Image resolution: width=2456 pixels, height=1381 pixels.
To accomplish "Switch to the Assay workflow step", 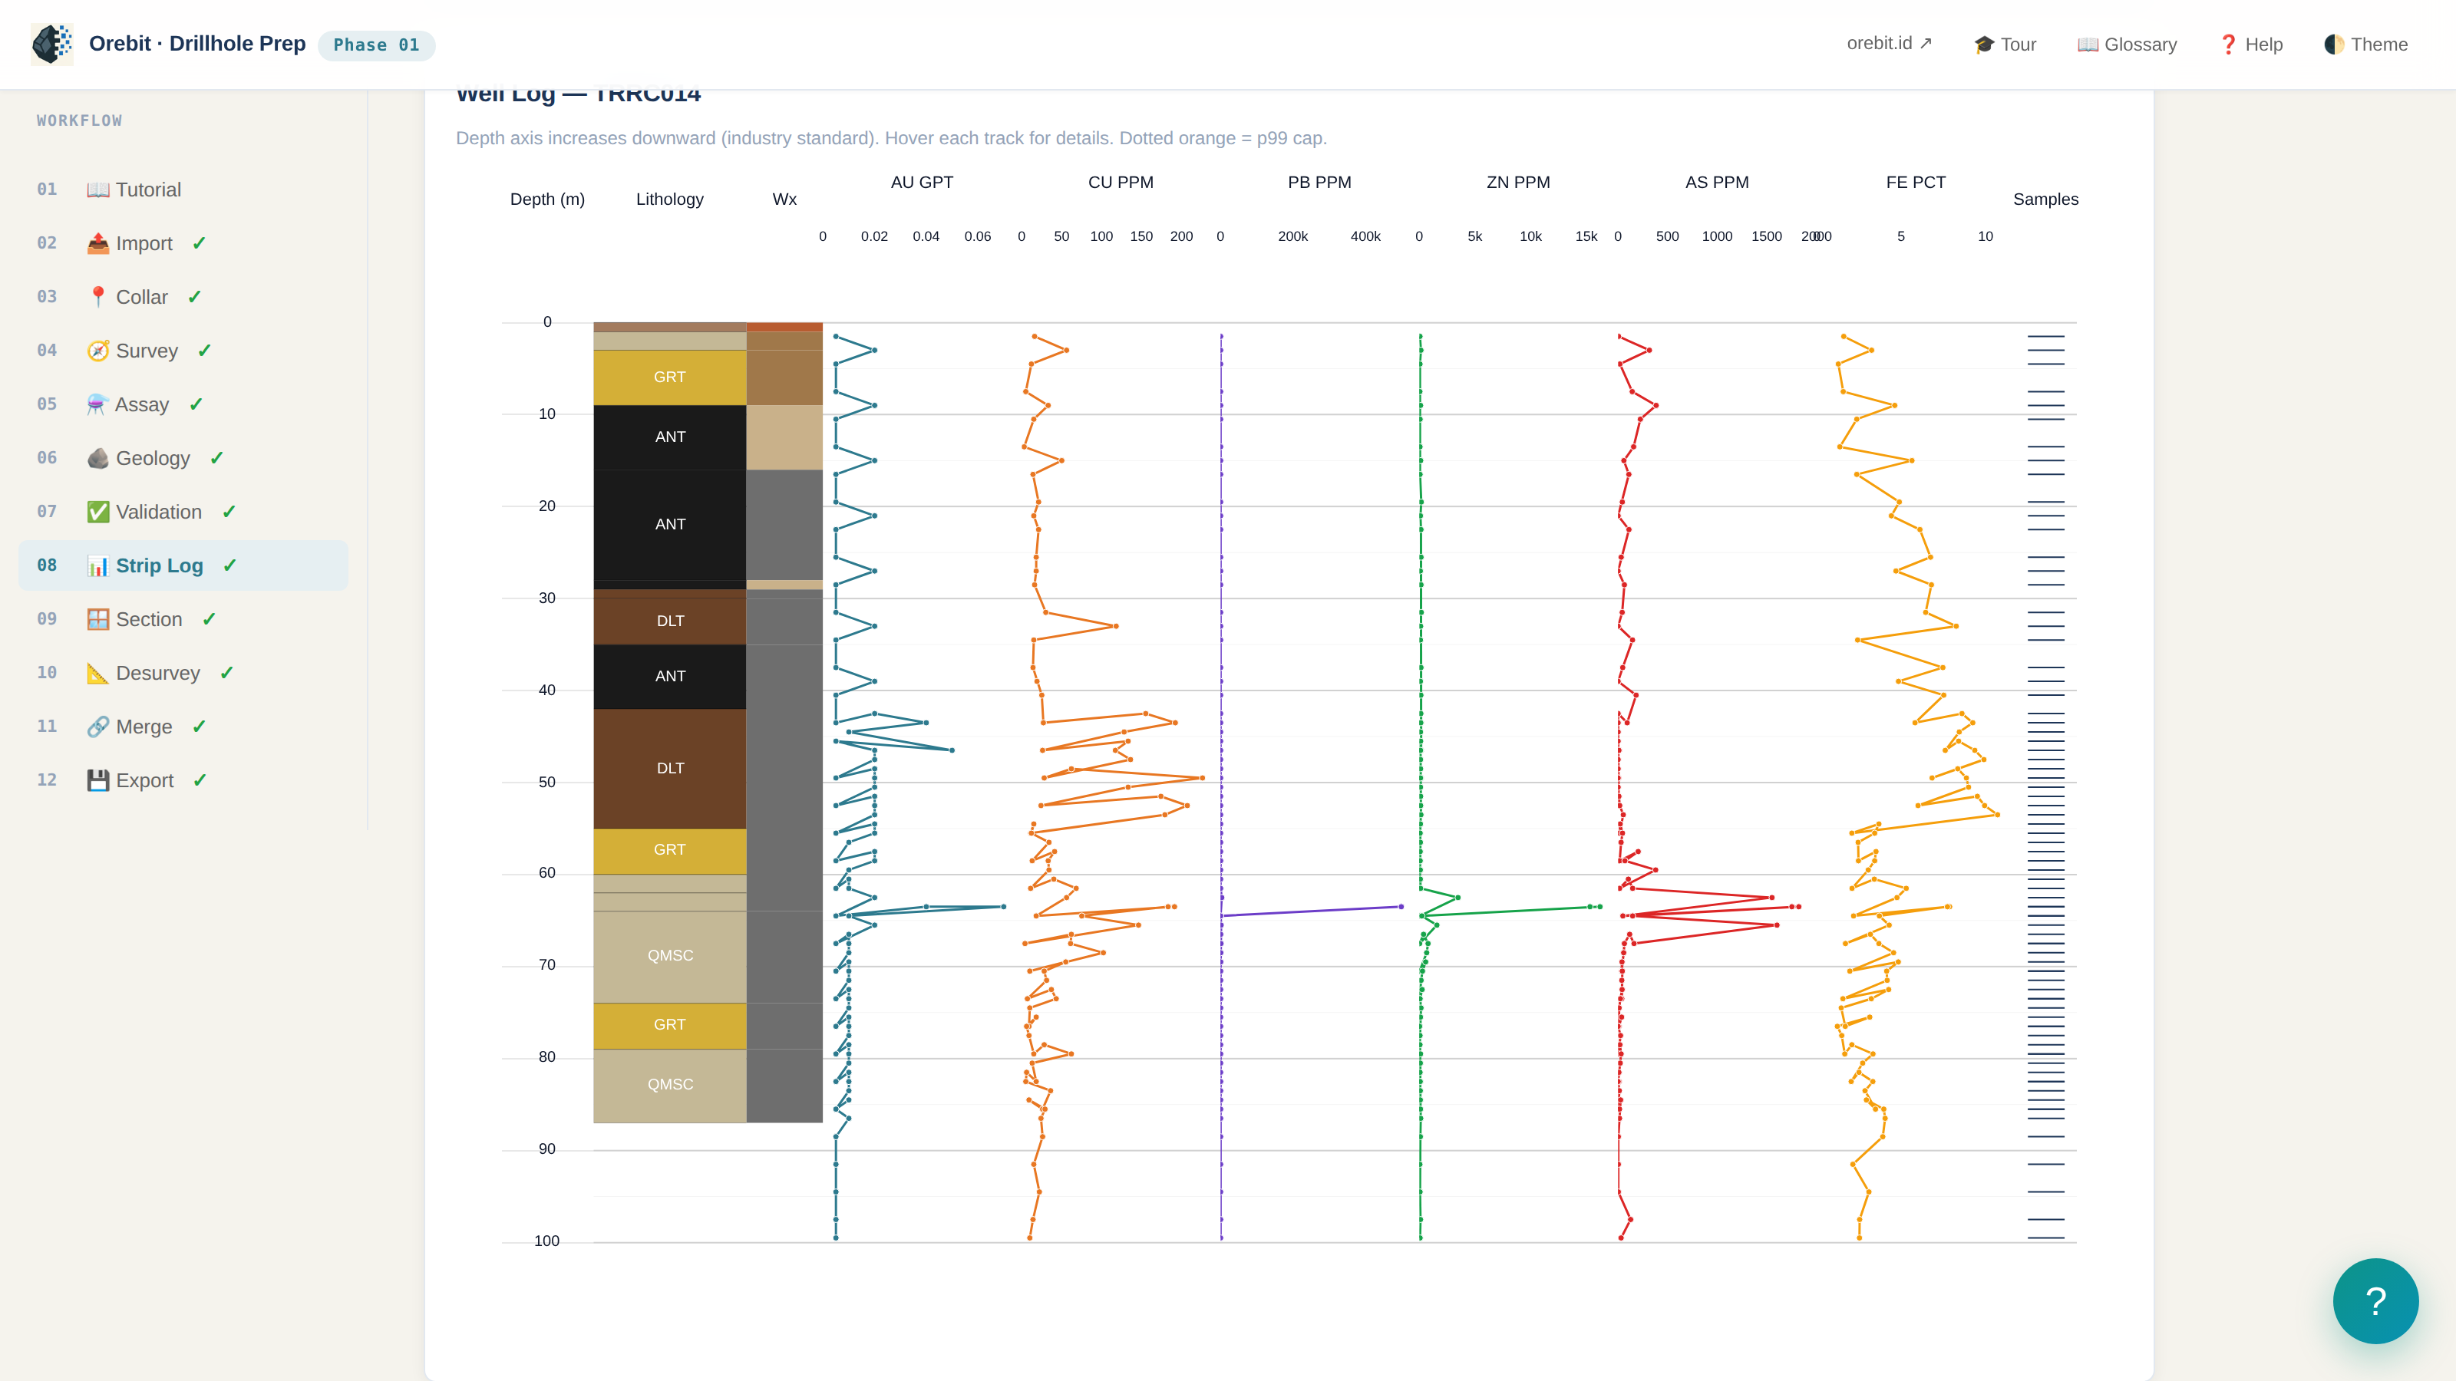I will point(183,404).
